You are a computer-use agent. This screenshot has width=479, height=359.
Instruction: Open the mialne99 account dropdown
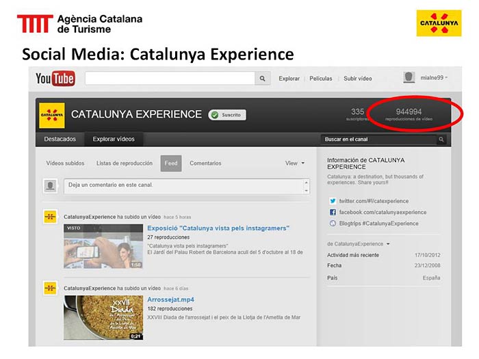434,77
